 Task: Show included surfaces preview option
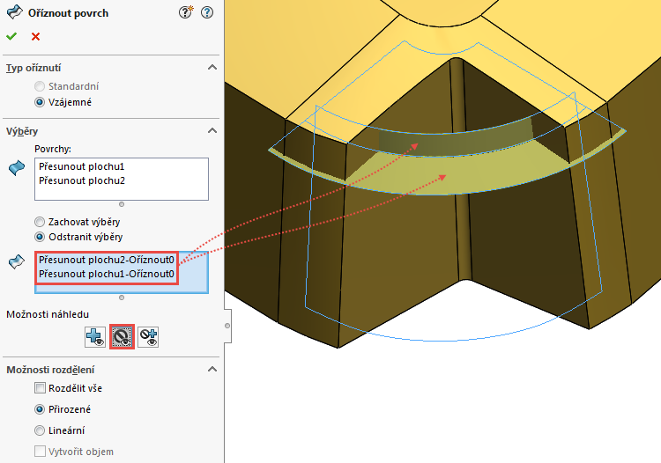tap(95, 337)
